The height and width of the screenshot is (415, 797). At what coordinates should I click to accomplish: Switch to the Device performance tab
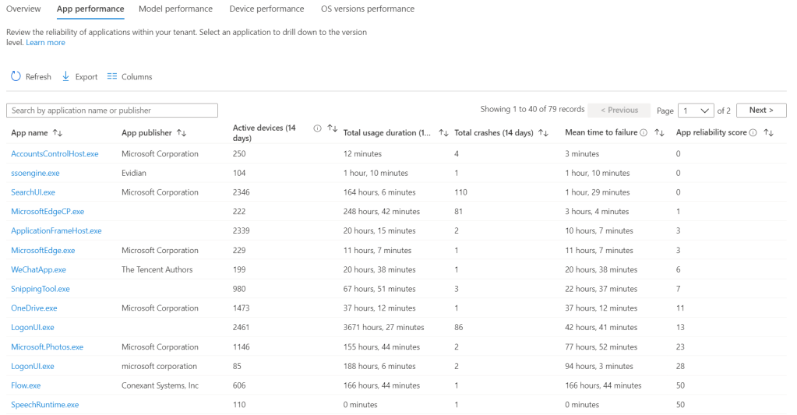click(266, 9)
